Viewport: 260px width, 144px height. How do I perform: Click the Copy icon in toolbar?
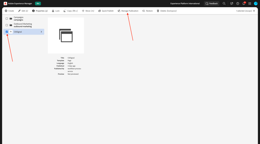coord(65,11)
